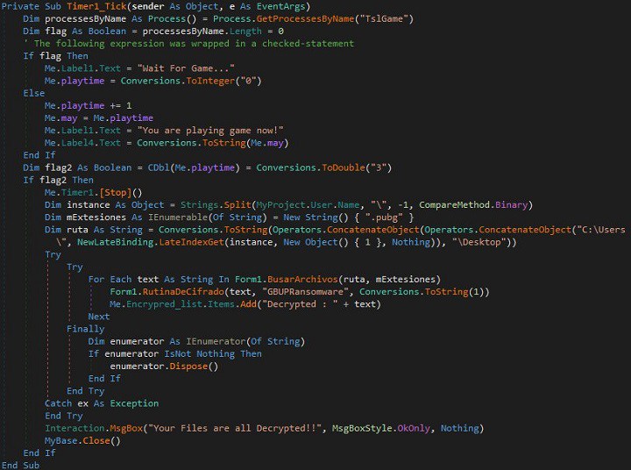Click the Me.Label4.Text assignment
The width and height of the screenshot is (631, 470).
[x=167, y=143]
